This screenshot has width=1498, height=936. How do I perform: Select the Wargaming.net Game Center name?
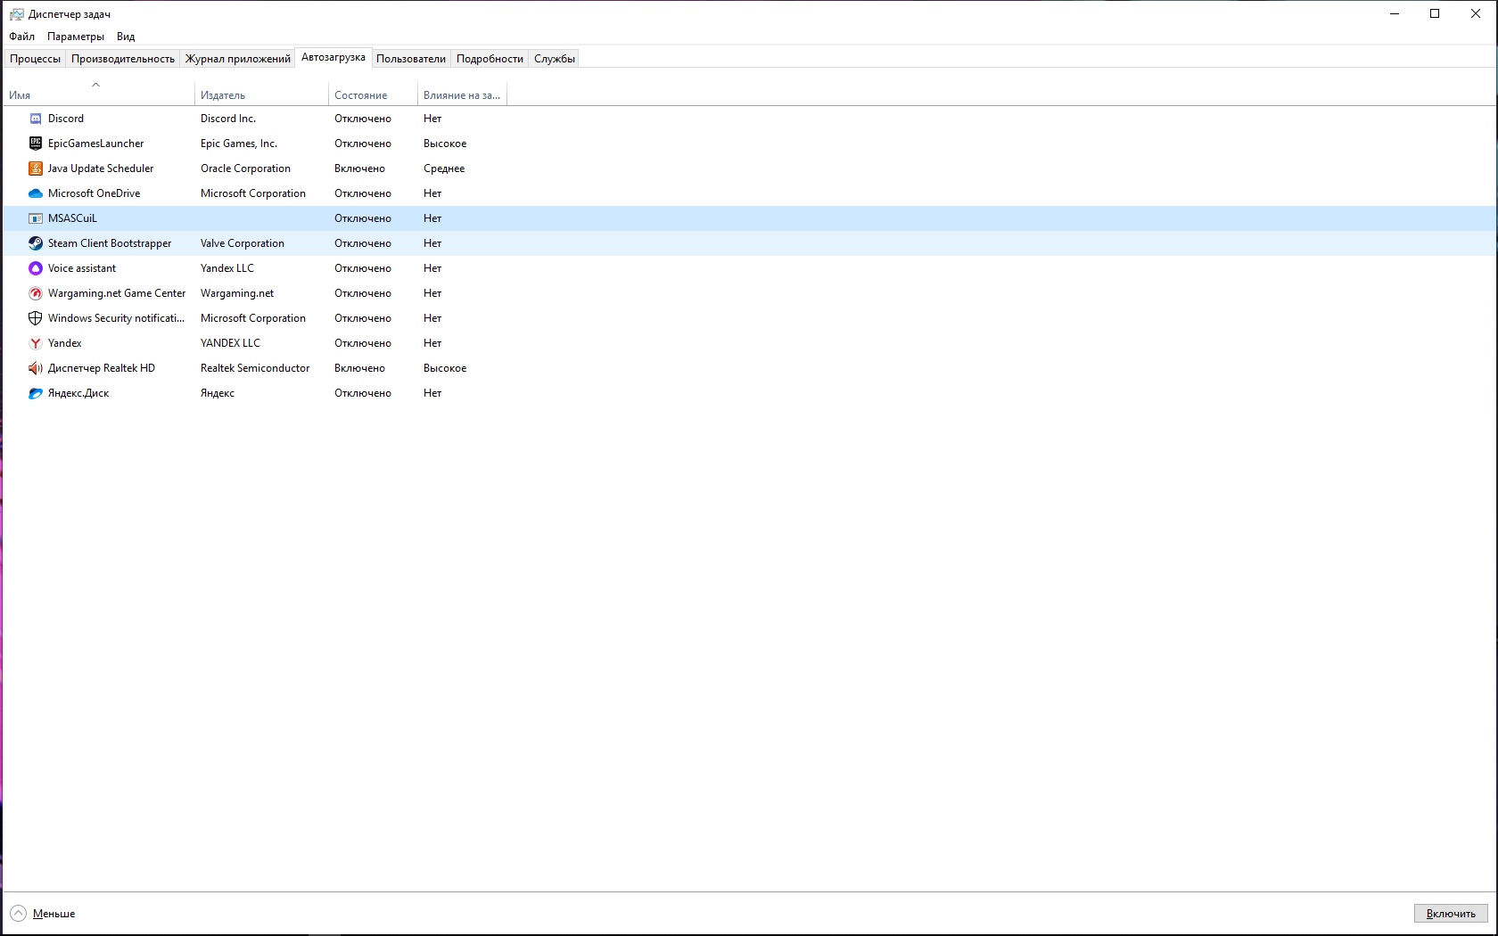117,293
